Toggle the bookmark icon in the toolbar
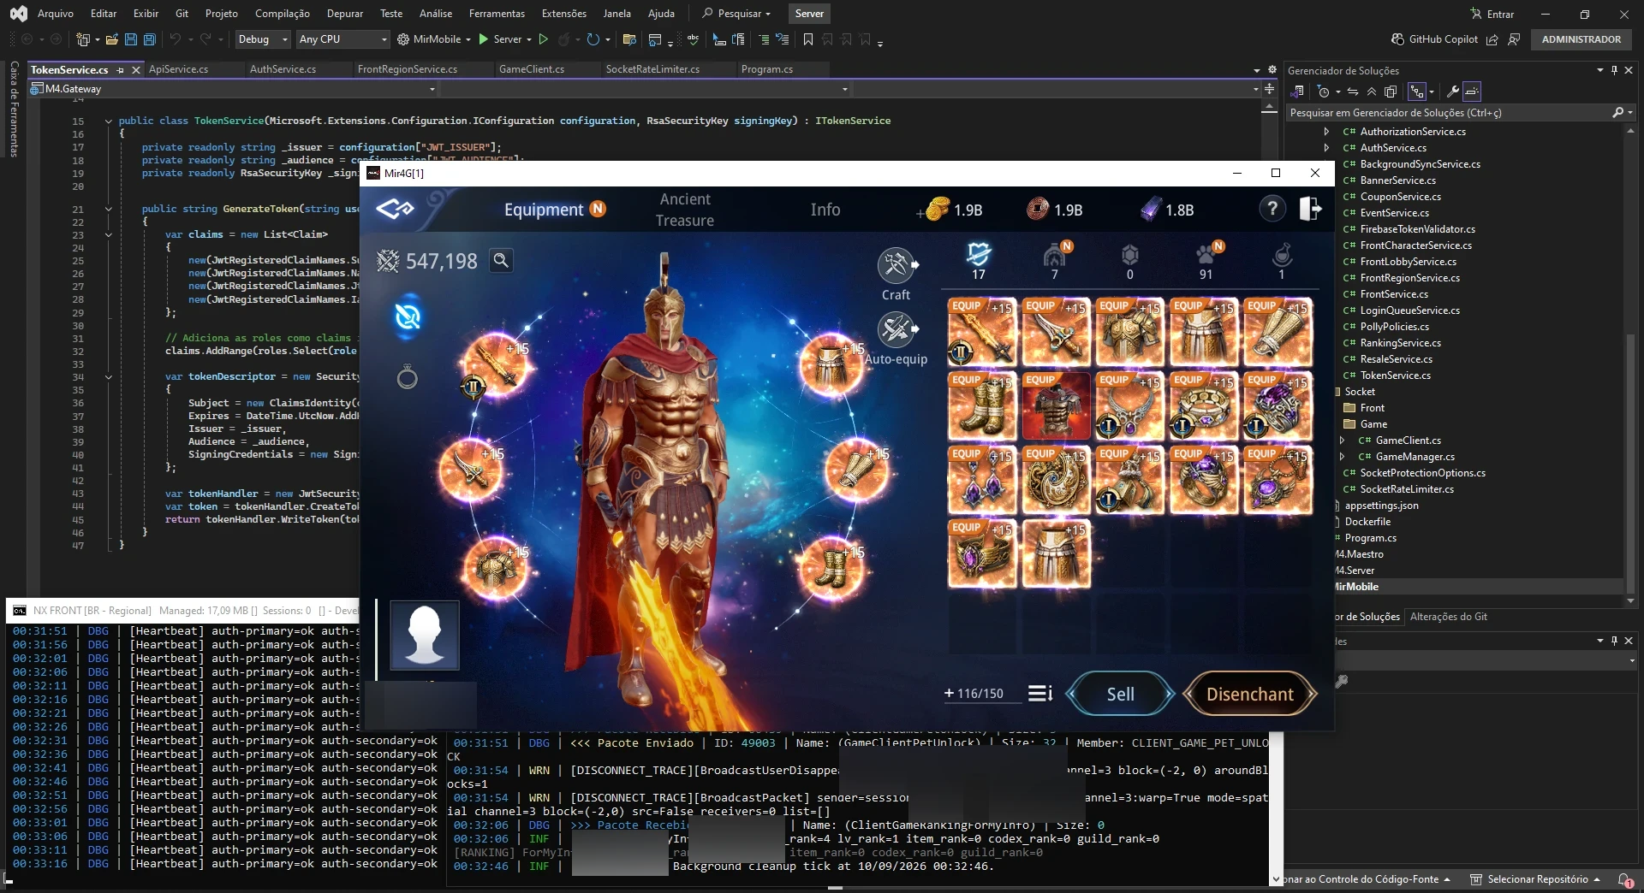The height and width of the screenshot is (893, 1644). point(807,39)
